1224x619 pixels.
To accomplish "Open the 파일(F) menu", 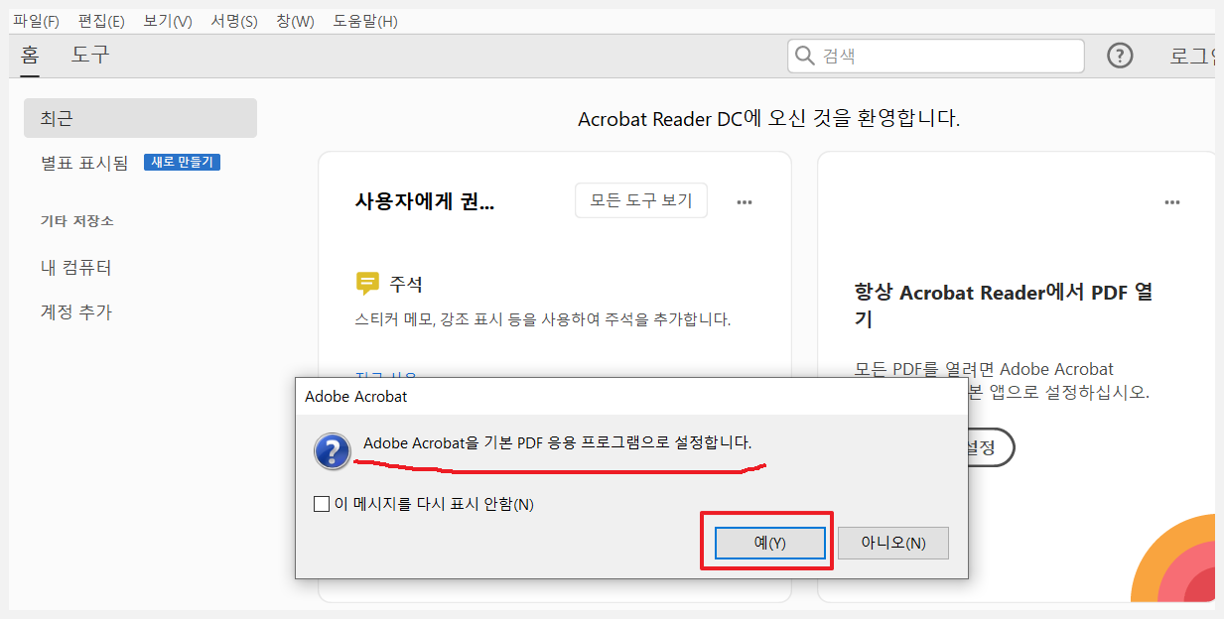I will (36, 21).
